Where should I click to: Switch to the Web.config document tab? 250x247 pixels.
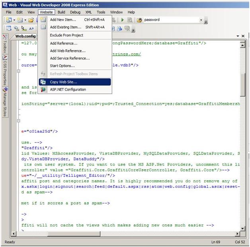click(x=25, y=36)
